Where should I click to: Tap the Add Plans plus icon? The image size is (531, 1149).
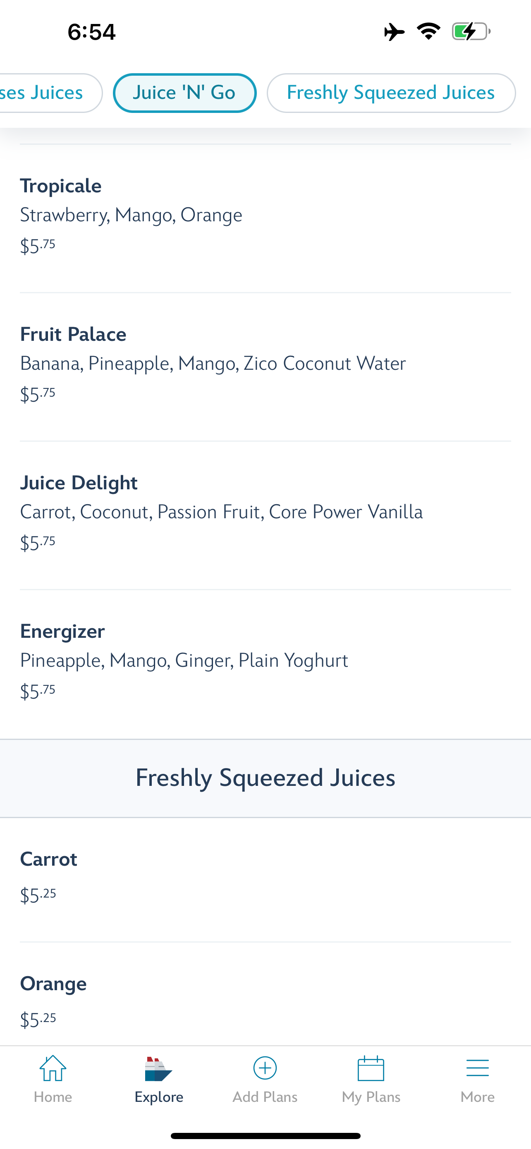(265, 1068)
